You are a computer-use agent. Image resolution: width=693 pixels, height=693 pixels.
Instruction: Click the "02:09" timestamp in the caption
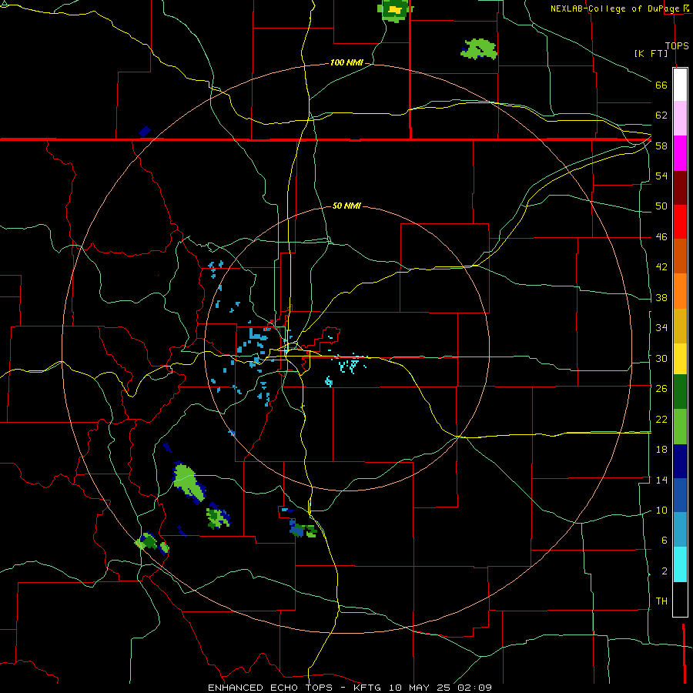click(474, 688)
